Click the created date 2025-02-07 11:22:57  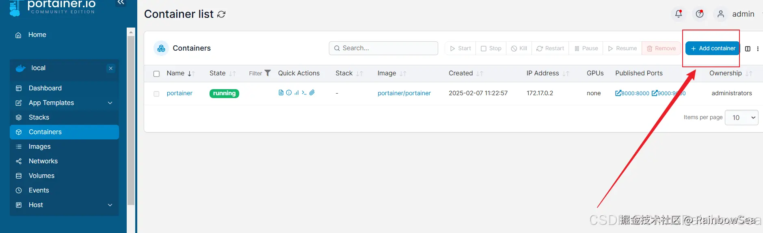[x=478, y=93]
